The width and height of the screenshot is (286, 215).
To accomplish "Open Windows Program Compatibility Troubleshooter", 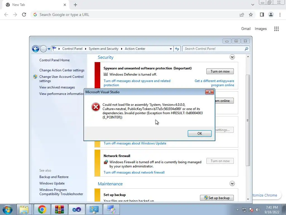I will [x=61, y=192].
